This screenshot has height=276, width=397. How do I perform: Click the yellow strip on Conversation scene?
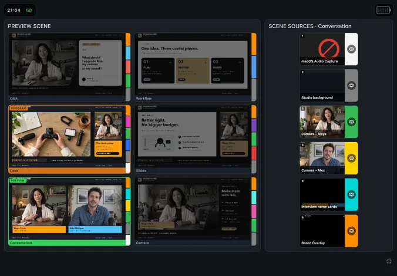click(128, 206)
